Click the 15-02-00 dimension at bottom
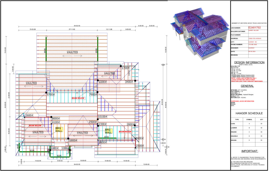 coord(38,161)
